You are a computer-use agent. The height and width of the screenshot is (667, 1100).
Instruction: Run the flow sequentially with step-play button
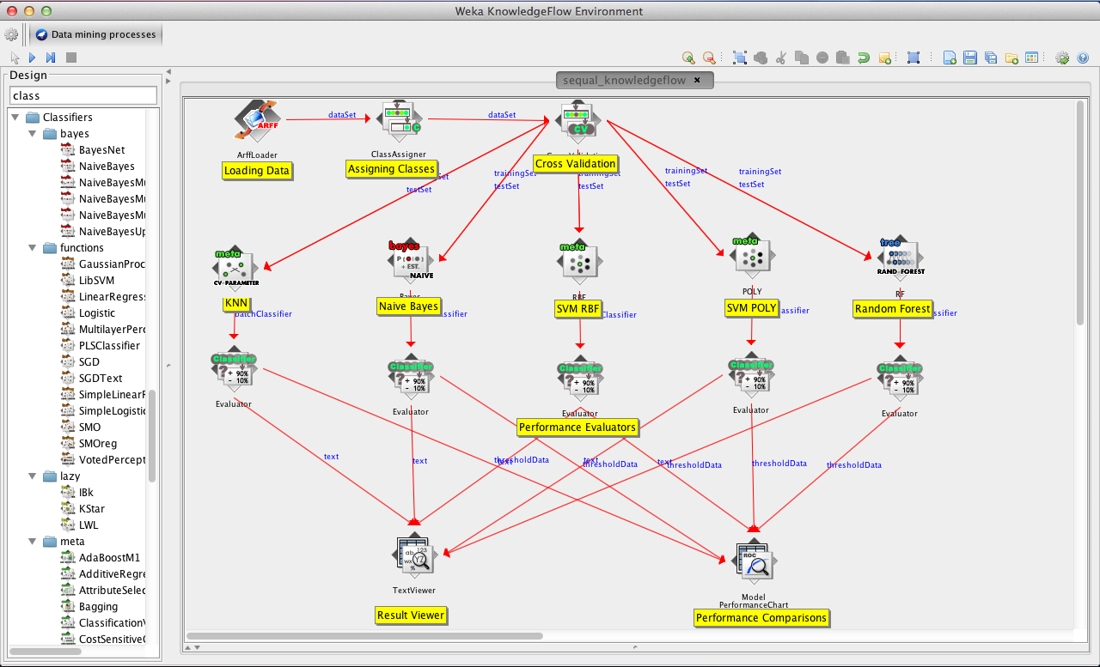[51, 58]
